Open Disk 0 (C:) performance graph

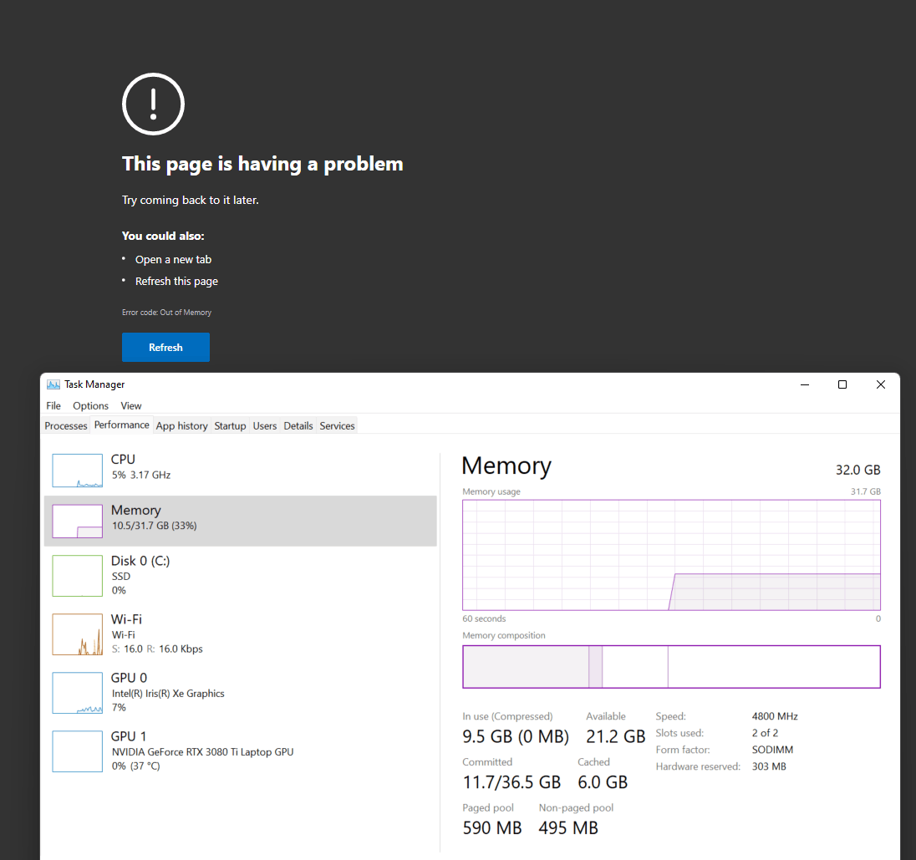[x=77, y=576]
